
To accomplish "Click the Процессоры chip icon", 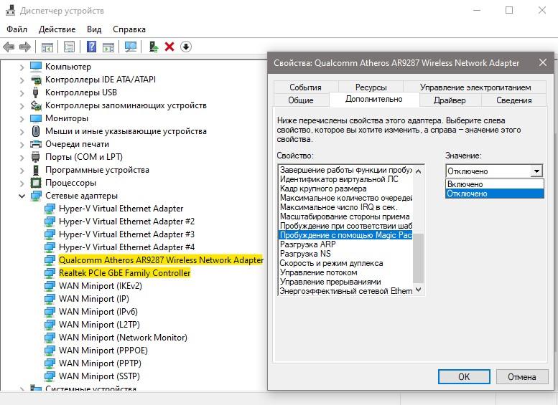I will pos(36,183).
